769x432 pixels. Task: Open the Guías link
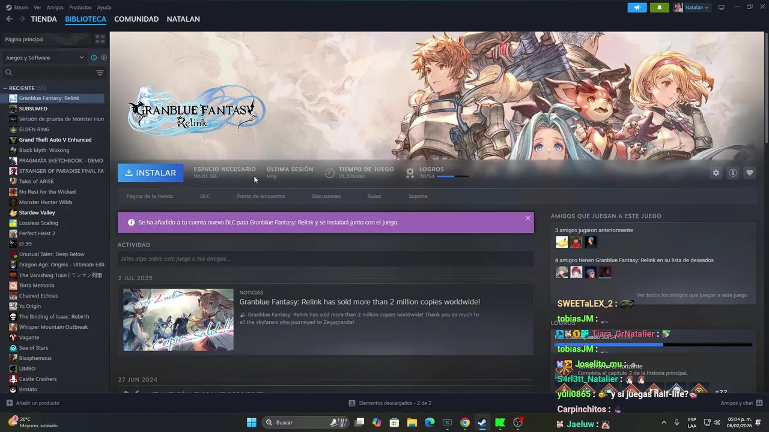[374, 196]
